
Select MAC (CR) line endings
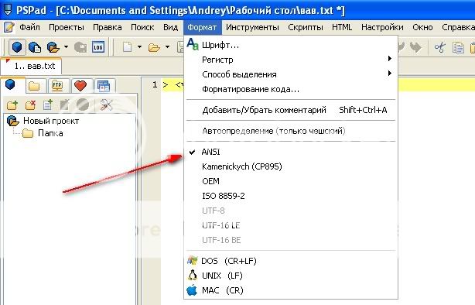coord(291,290)
